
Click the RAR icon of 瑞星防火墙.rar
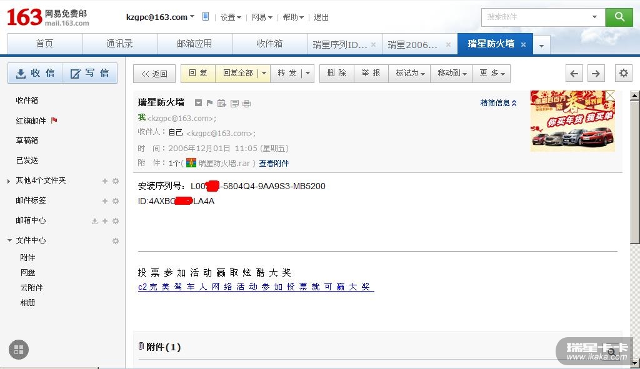[x=191, y=163]
